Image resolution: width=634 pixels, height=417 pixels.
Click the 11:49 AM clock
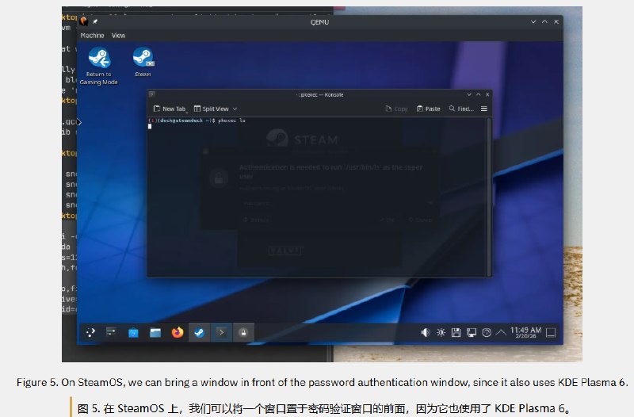(x=525, y=332)
